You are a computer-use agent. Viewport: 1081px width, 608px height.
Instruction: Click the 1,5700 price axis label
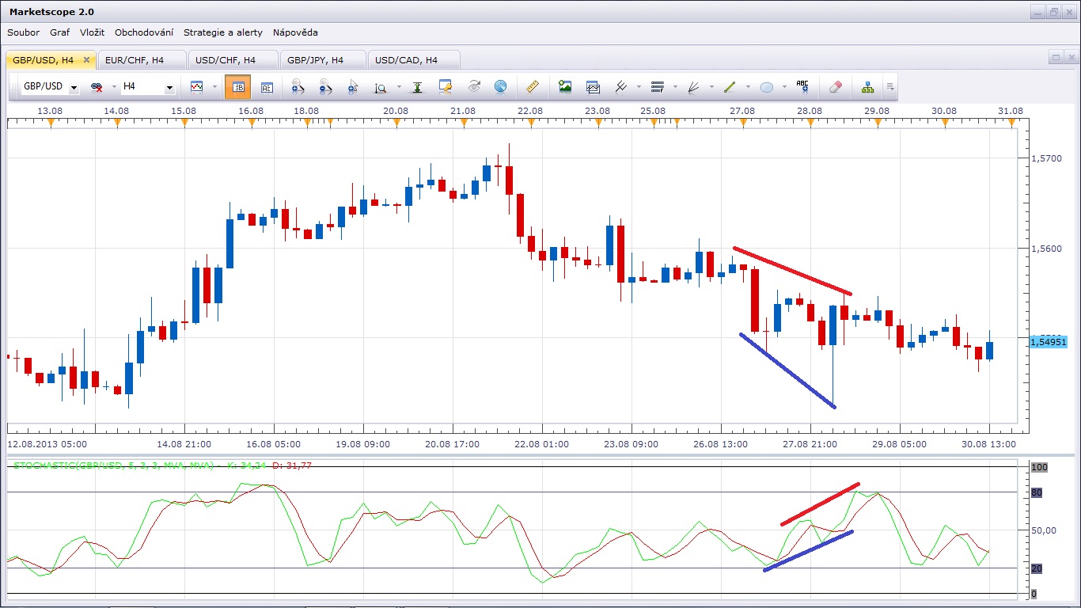(x=1047, y=158)
